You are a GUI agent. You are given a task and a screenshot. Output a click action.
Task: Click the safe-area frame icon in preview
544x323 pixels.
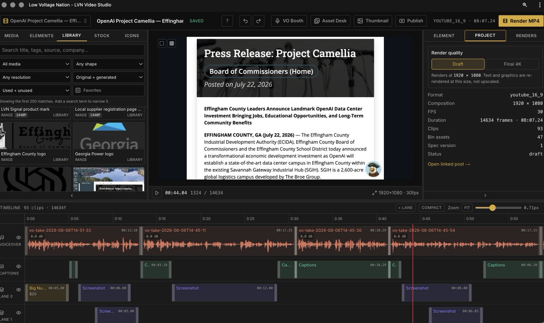162,43
